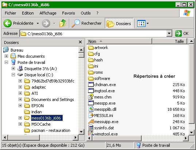Select the imgtool.exe file icon

point(91,91)
